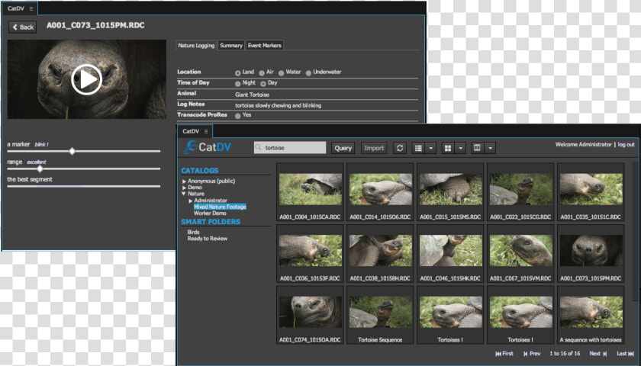Select Air location radio button
The image size is (641, 366).
262,73
